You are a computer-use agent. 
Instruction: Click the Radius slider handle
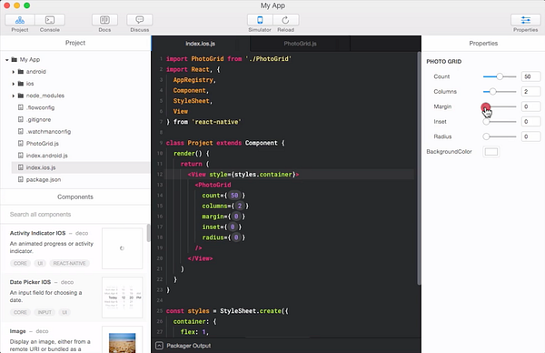pos(486,136)
